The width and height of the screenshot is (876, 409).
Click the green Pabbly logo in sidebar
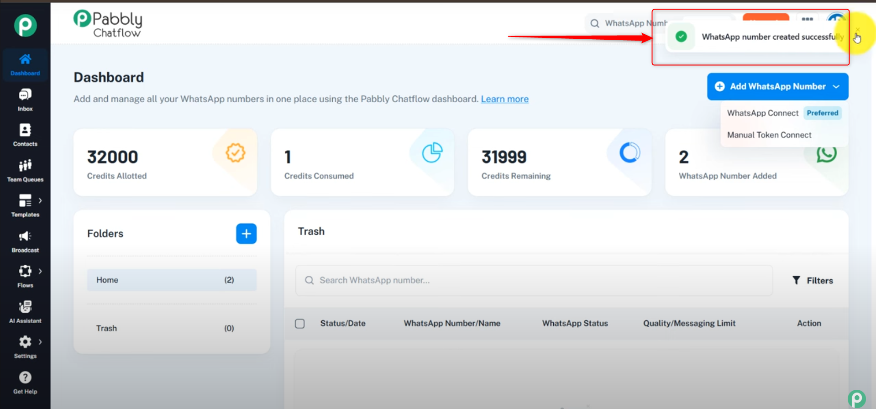pyautogui.click(x=25, y=26)
